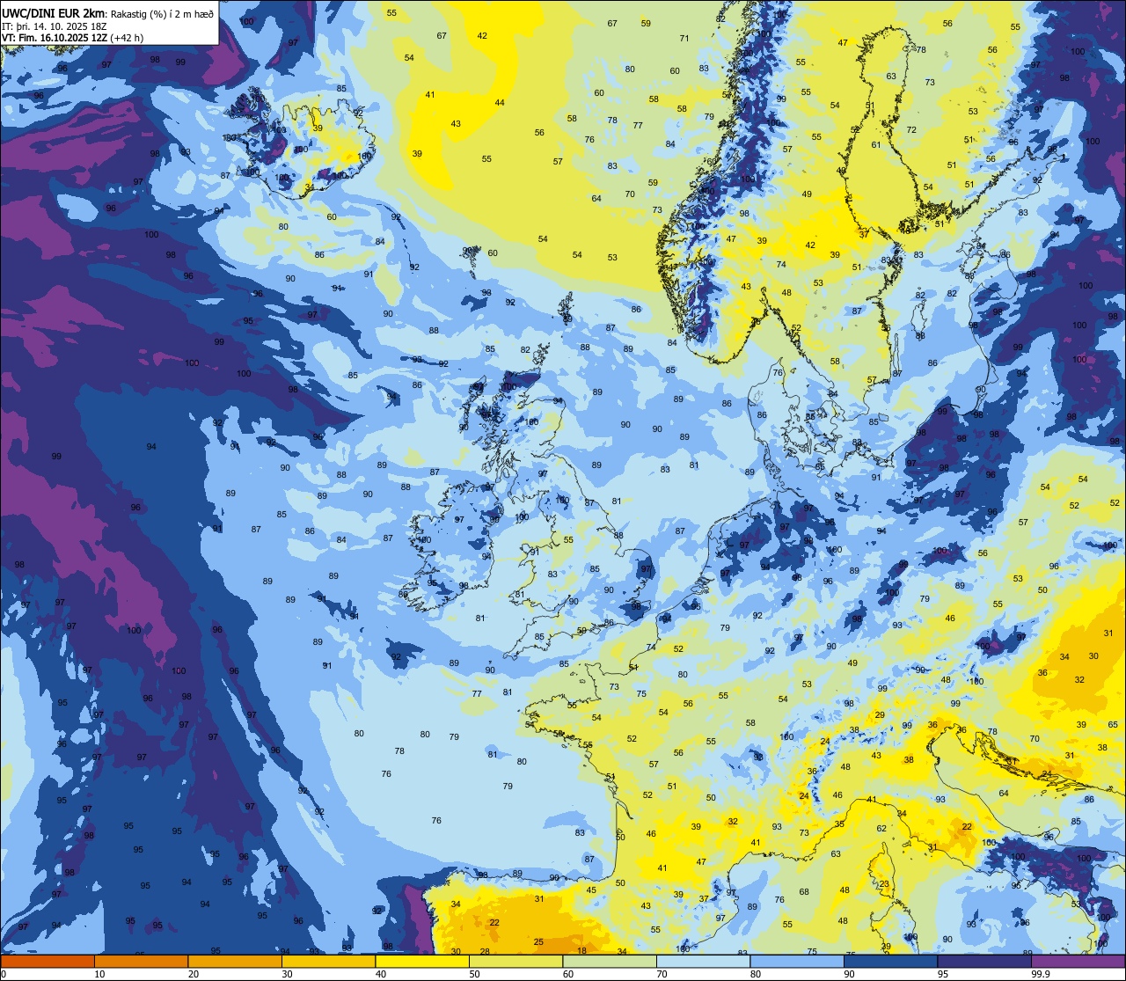Screen dimensions: 1126x981
Task: Pick the pale green 60–70 legend segment
Action: coord(610,961)
